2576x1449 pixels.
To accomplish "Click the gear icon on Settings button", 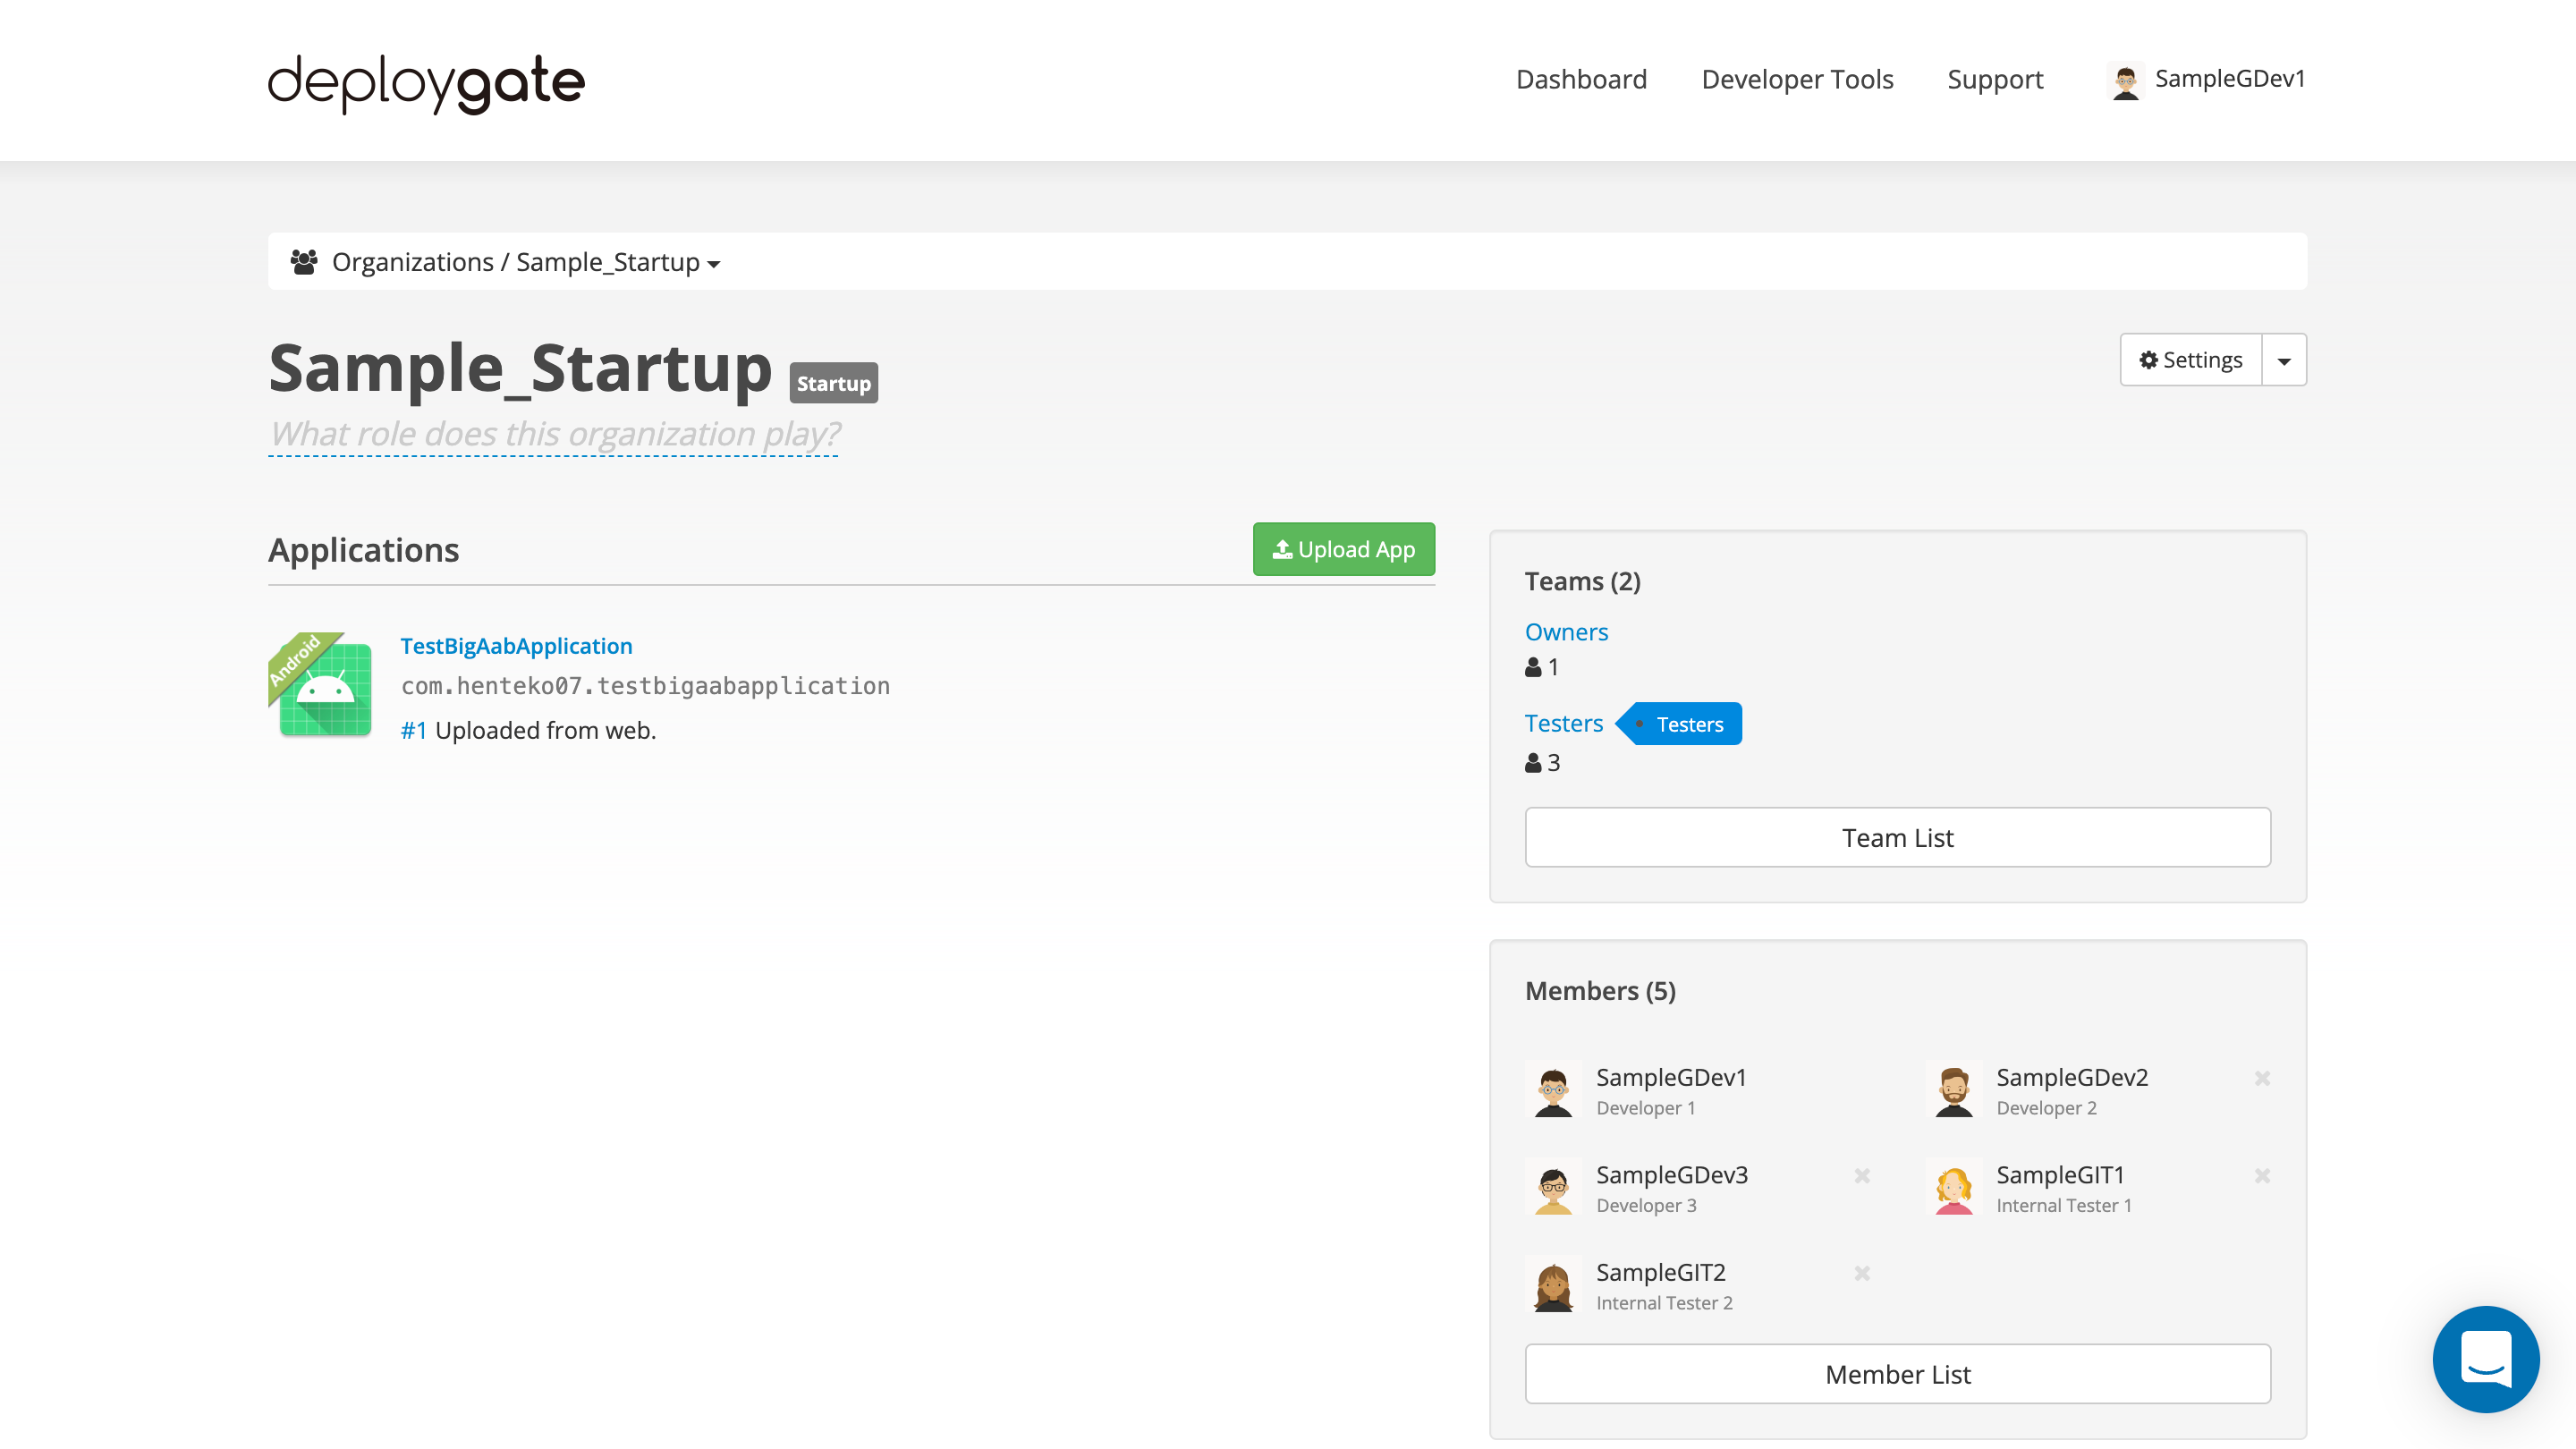I will click(x=2150, y=360).
